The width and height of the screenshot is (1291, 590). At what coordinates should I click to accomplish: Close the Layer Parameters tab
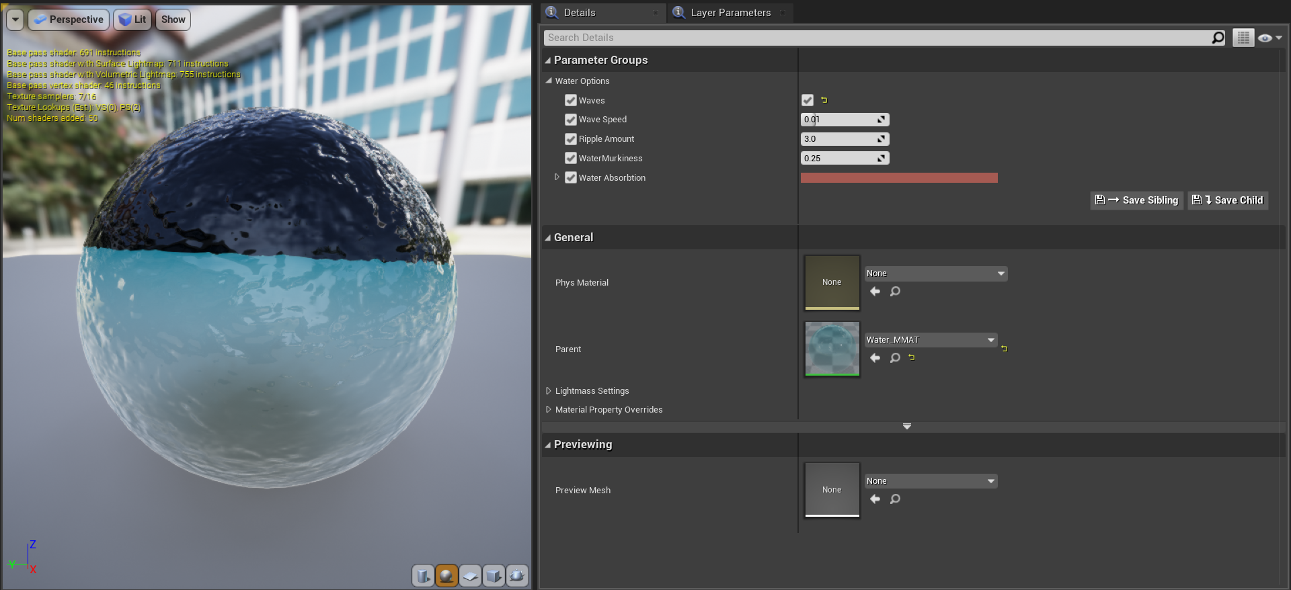click(783, 13)
